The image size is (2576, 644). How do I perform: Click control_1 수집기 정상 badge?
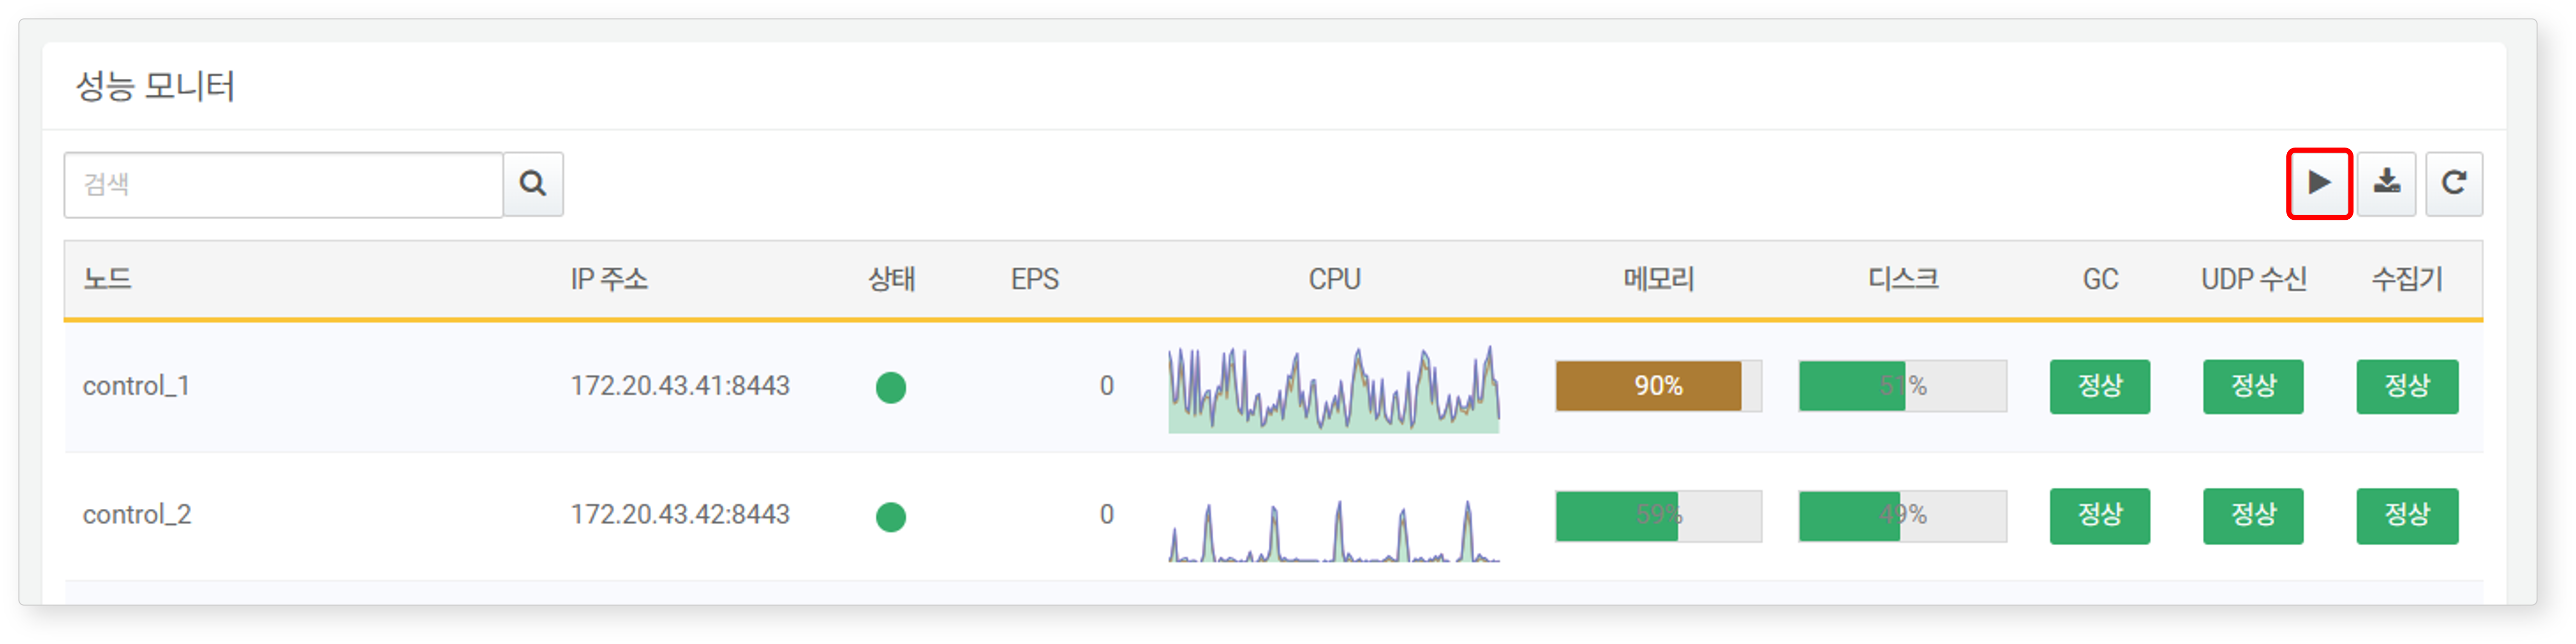pos(2407,386)
